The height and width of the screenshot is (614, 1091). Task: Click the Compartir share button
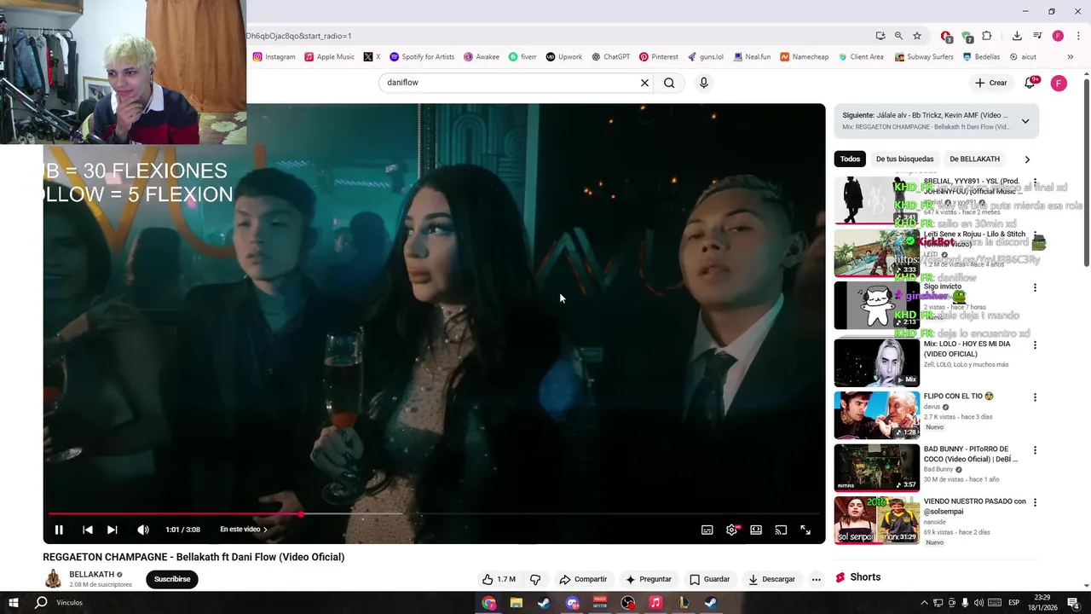(x=583, y=579)
